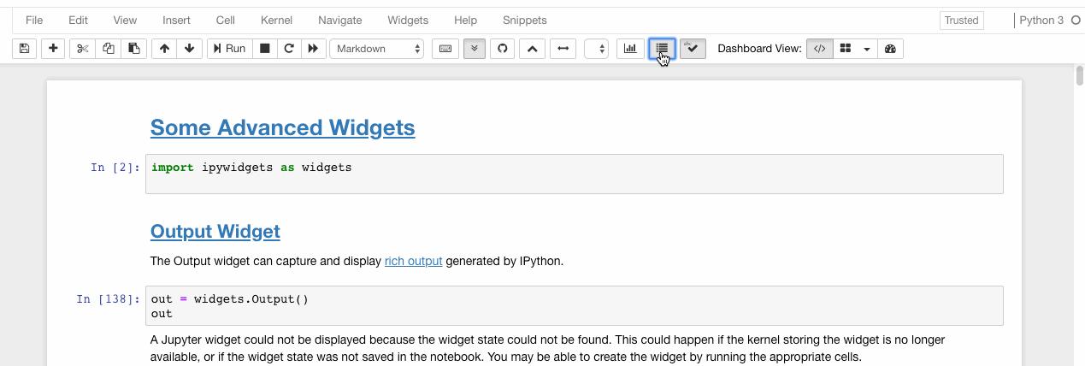Expand the Dashboard View layout dropdown arrow
The width and height of the screenshot is (1085, 366).
tap(866, 49)
